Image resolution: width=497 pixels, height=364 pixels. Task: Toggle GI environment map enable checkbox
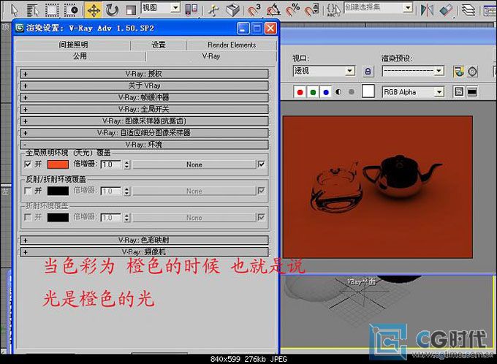click(262, 164)
